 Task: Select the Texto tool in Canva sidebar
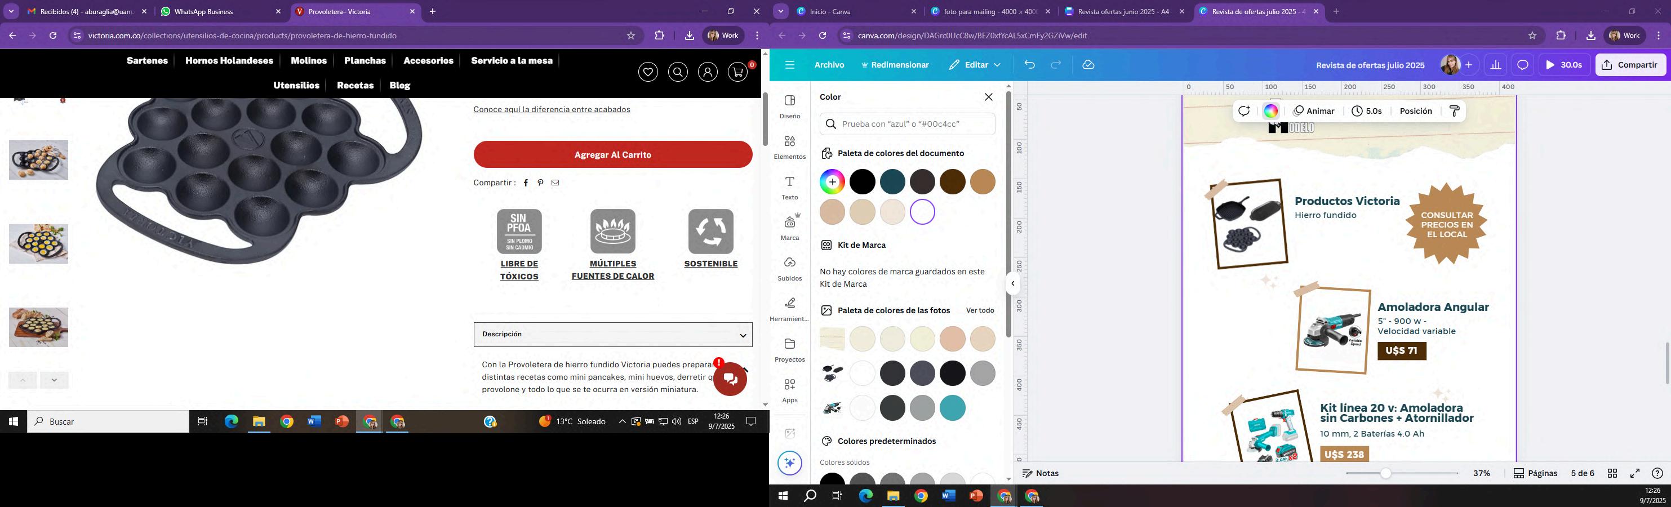click(x=789, y=188)
